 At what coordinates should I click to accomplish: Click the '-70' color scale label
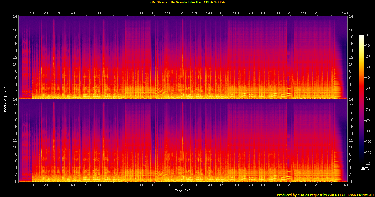367,110
